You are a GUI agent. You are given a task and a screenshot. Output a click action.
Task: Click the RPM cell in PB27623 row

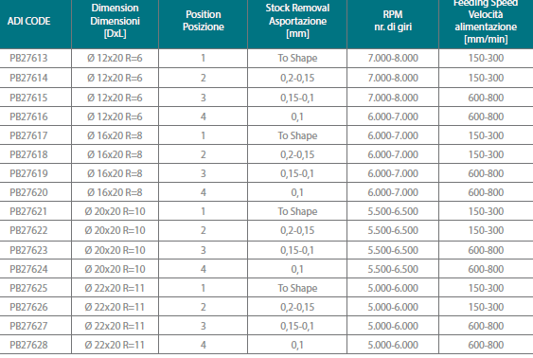pos(393,250)
